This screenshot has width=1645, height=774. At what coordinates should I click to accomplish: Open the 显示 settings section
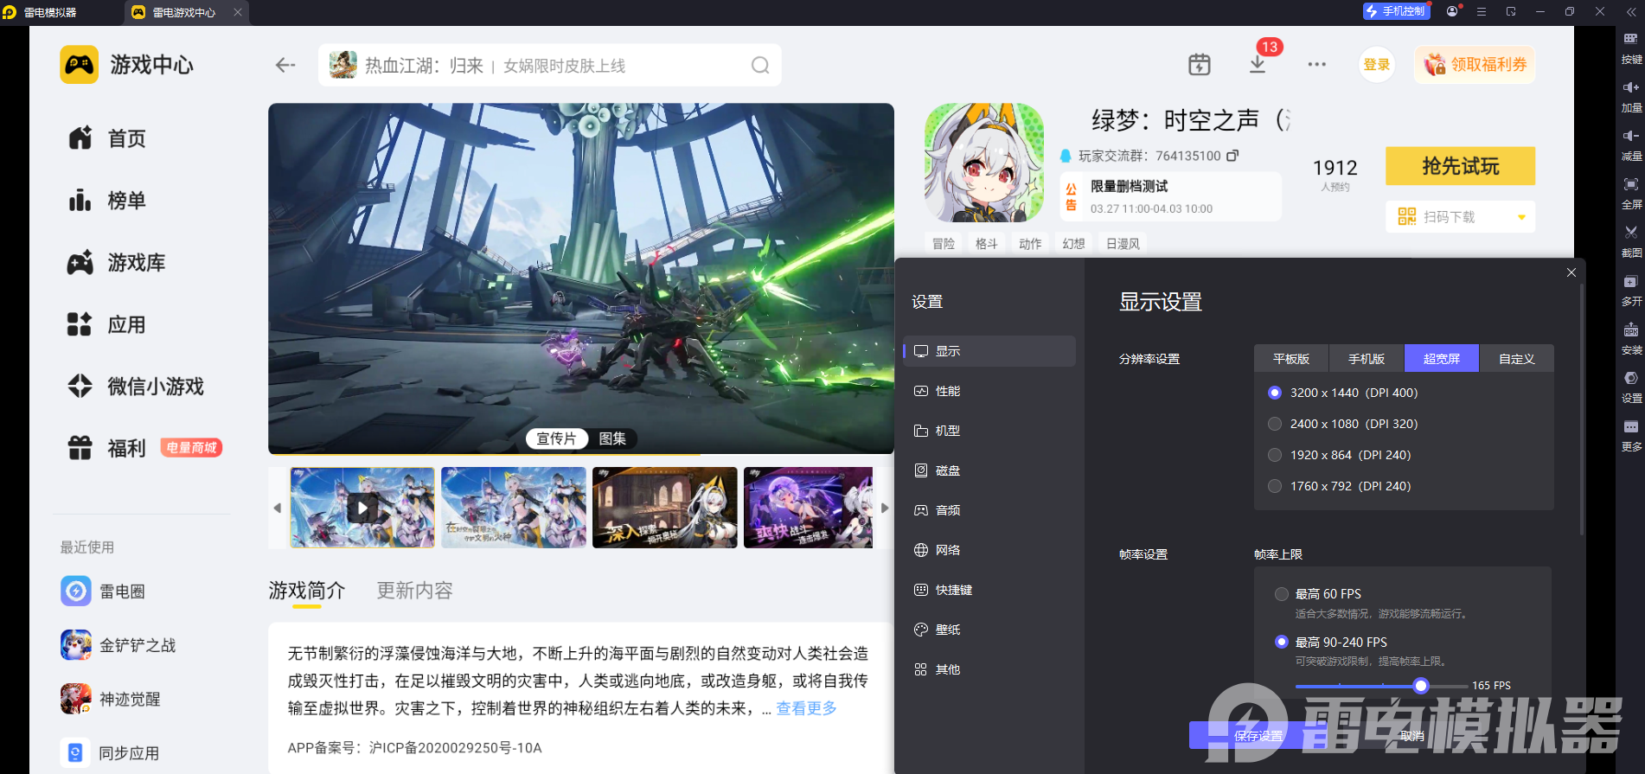(989, 351)
